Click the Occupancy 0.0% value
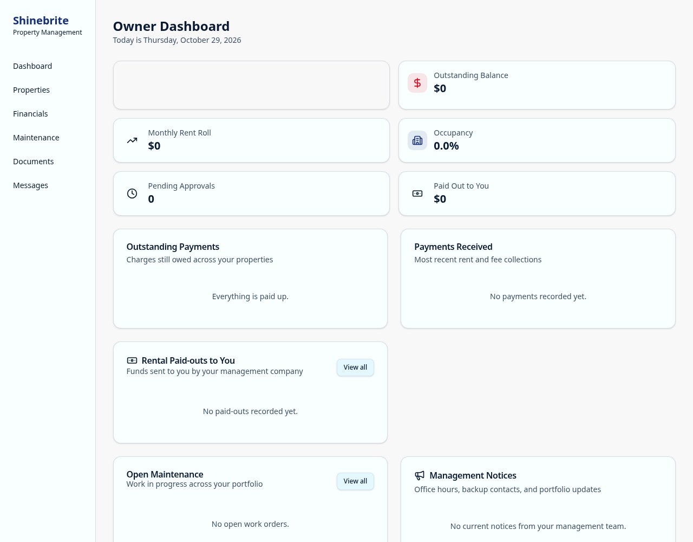Viewport: 693px width, 542px height. 446,146
